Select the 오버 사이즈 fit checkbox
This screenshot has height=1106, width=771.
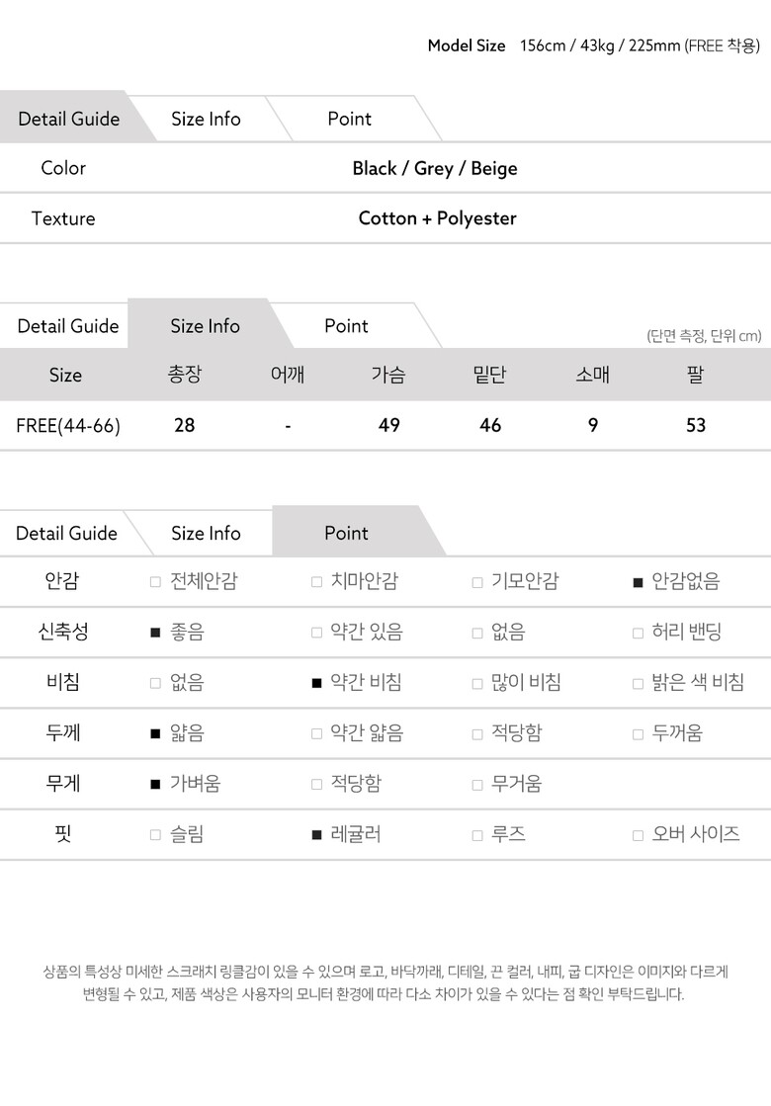(639, 835)
